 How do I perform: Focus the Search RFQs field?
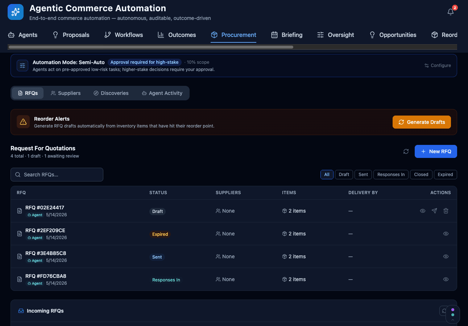click(57, 175)
